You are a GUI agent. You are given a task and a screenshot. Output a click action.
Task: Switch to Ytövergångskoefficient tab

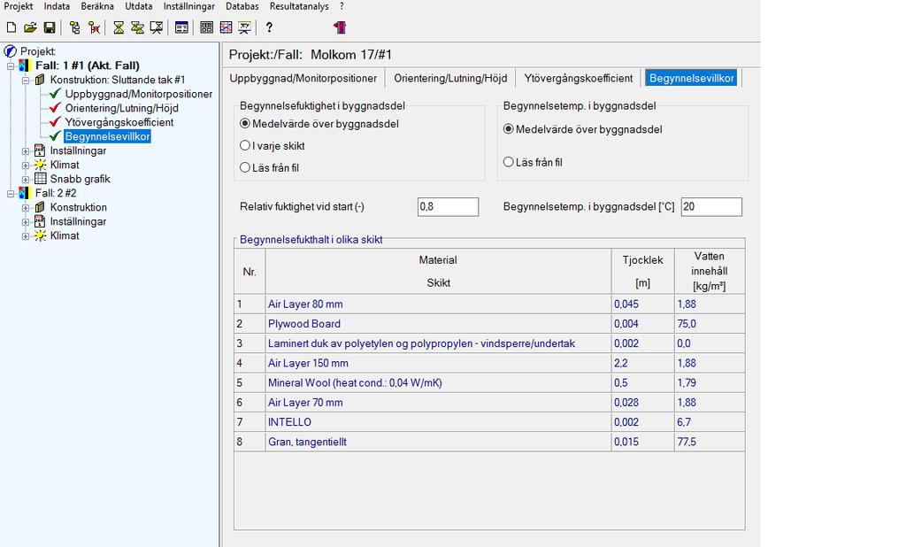(x=579, y=78)
